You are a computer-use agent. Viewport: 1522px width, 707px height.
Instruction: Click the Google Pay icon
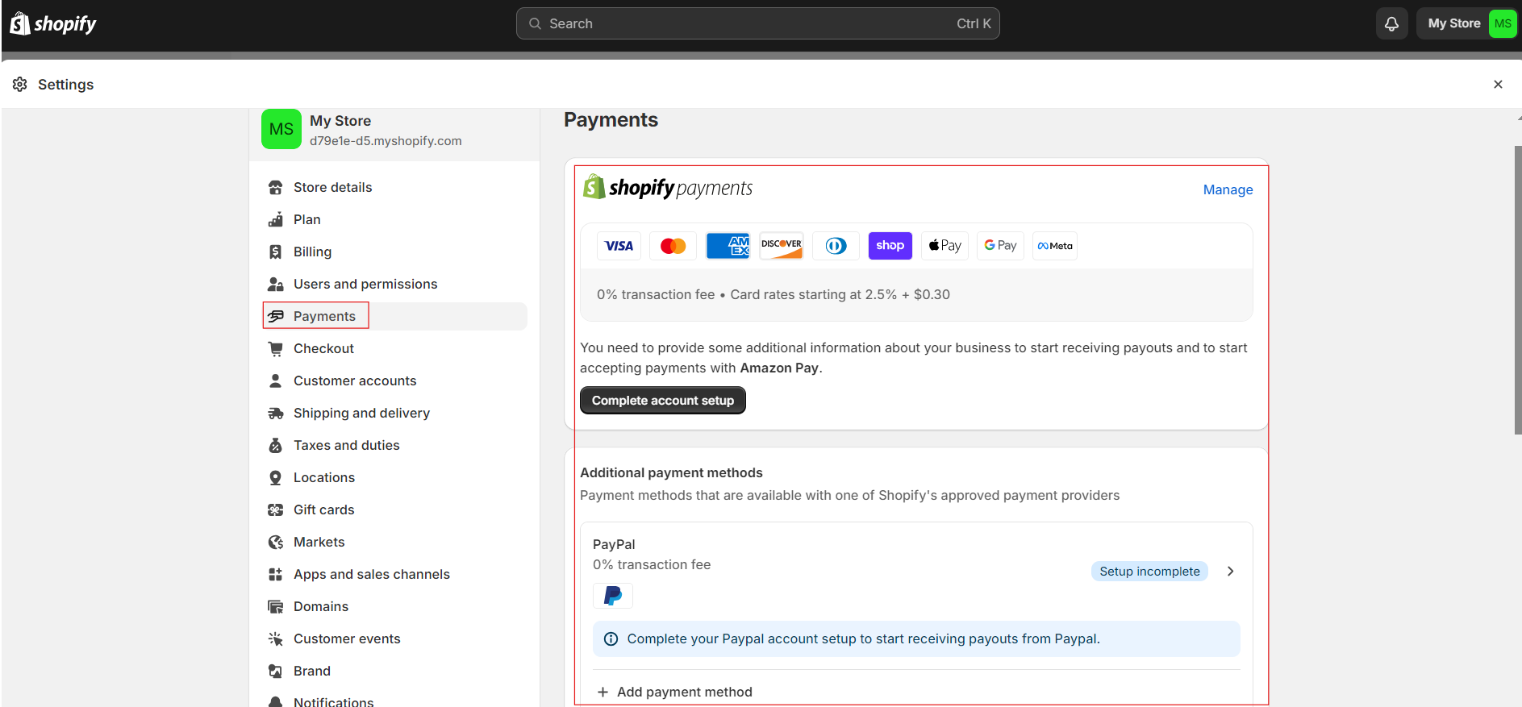[1000, 246]
